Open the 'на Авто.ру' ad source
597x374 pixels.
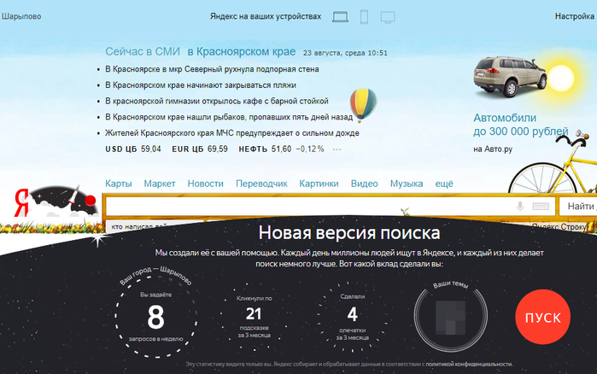pos(493,149)
